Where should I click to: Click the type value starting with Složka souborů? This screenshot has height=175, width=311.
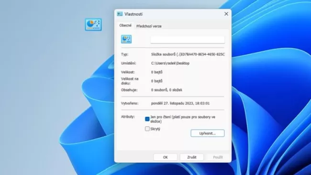click(x=188, y=55)
